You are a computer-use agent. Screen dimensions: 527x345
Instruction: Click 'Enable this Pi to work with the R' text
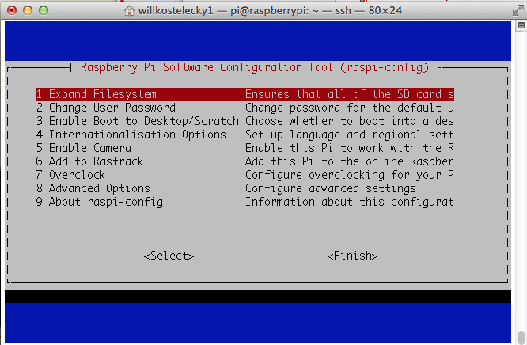(350, 148)
